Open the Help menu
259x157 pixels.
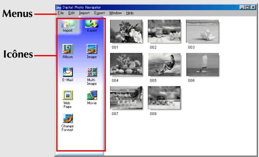[129, 13]
